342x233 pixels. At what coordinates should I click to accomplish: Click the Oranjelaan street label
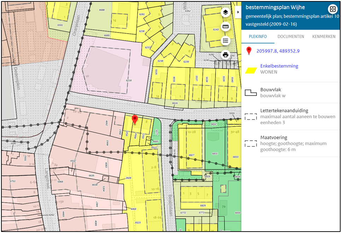click(x=76, y=25)
